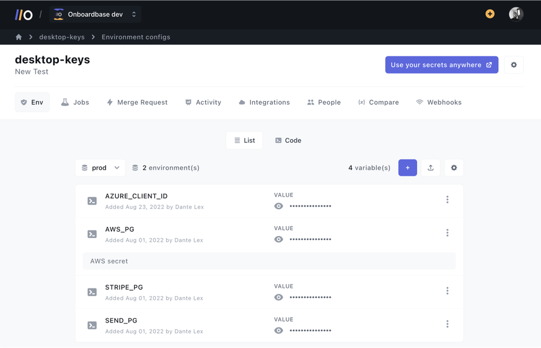Open the three-dot menu for SEND_PG
Image resolution: width=541 pixels, height=348 pixels.
(447, 324)
